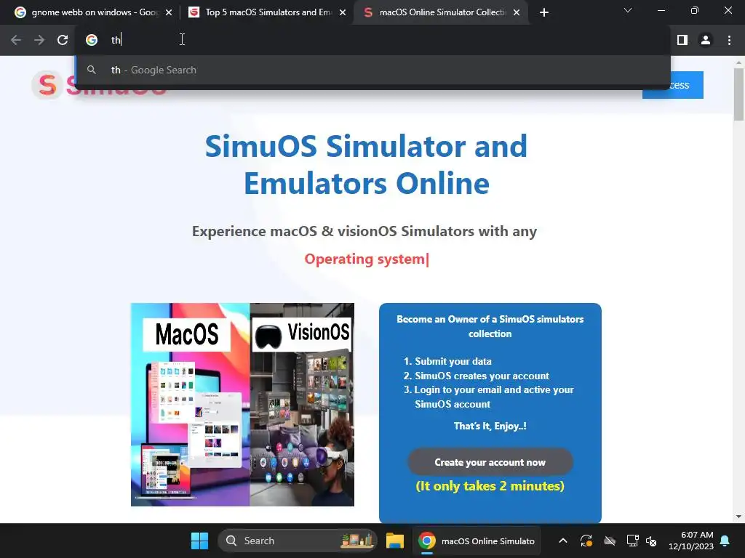Click the Google icon in the address bar
745x558 pixels.
[x=92, y=40]
